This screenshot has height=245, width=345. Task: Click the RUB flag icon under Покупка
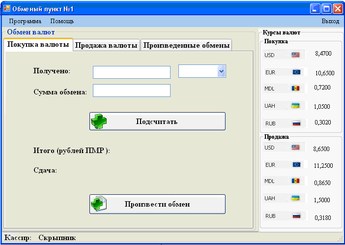pyautogui.click(x=296, y=123)
